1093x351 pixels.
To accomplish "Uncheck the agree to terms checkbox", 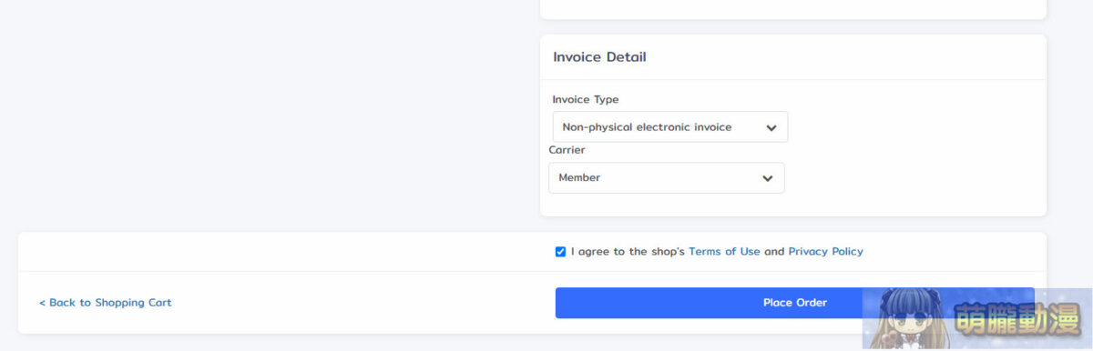I will [x=560, y=252].
